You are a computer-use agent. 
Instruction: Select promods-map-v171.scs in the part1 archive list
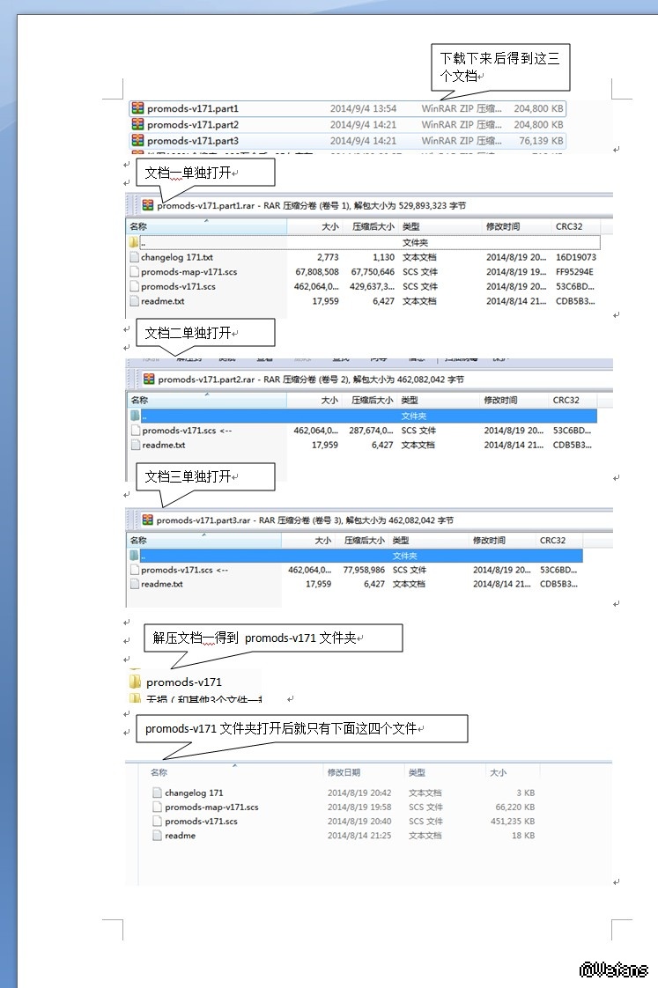189,272
